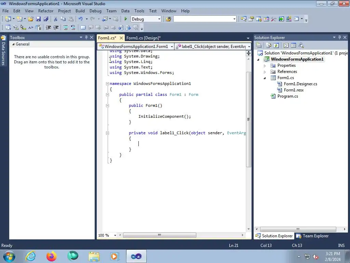
Task: Open the Build menu
Action: [x=80, y=11]
